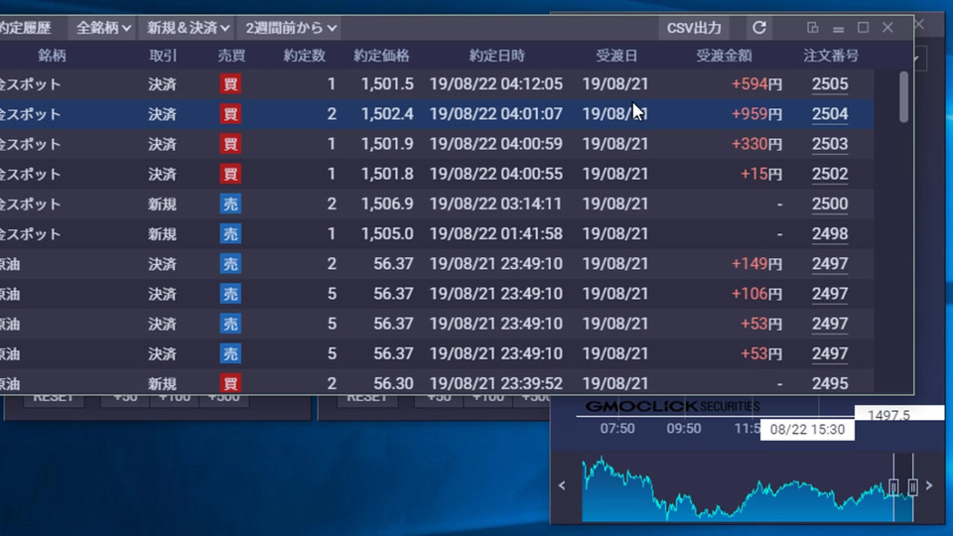Image resolution: width=953 pixels, height=536 pixels.
Task: Select execution price 1,506.9
Action: [x=387, y=203]
